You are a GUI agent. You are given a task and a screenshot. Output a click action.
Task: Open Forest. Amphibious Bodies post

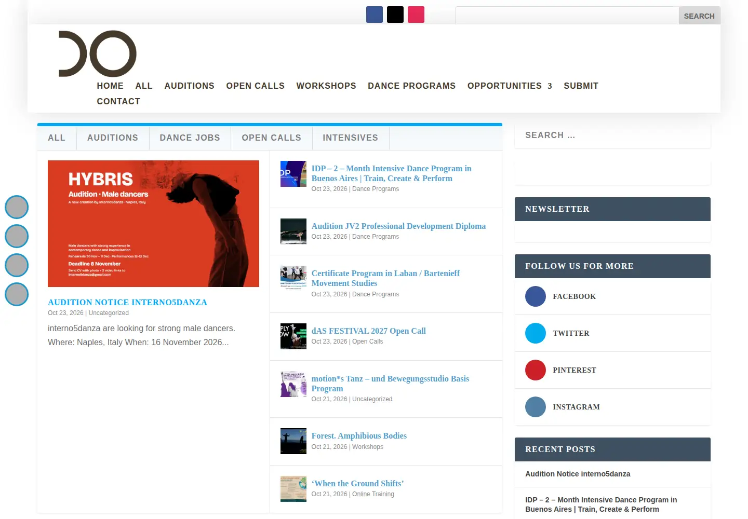pos(359,435)
